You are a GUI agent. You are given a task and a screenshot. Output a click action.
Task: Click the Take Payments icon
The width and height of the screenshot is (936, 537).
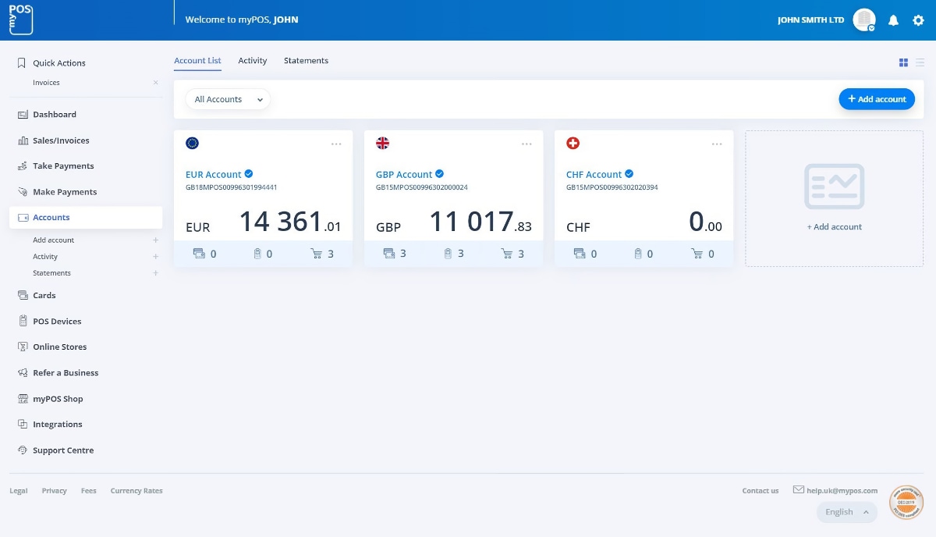(x=23, y=166)
